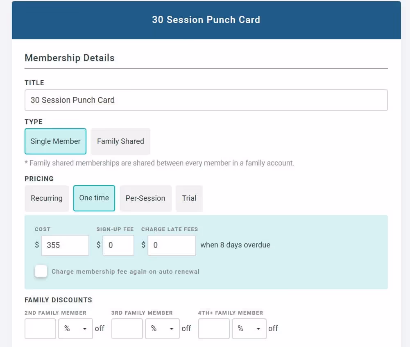The image size is (410, 347).
Task: Click inside the Title text field
Action: [x=206, y=100]
